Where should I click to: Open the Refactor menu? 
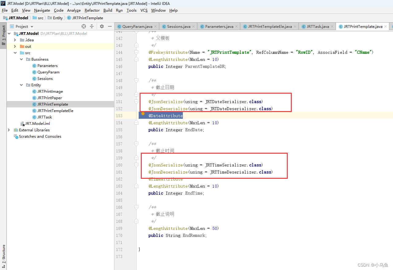coord(92,10)
